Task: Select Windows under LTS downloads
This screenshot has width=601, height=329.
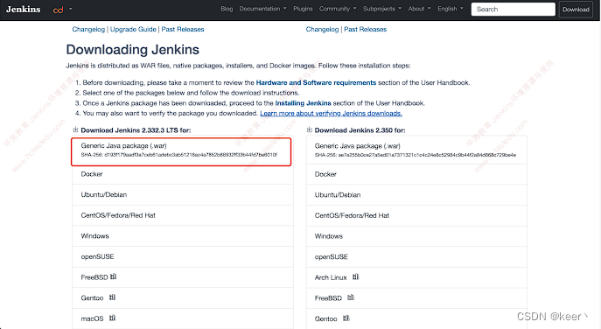Action: 183,236
